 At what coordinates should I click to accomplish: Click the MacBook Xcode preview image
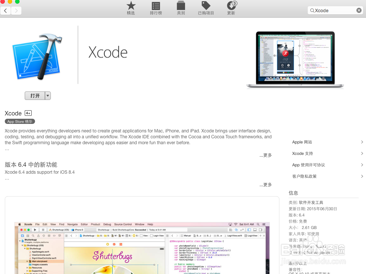click(295, 60)
